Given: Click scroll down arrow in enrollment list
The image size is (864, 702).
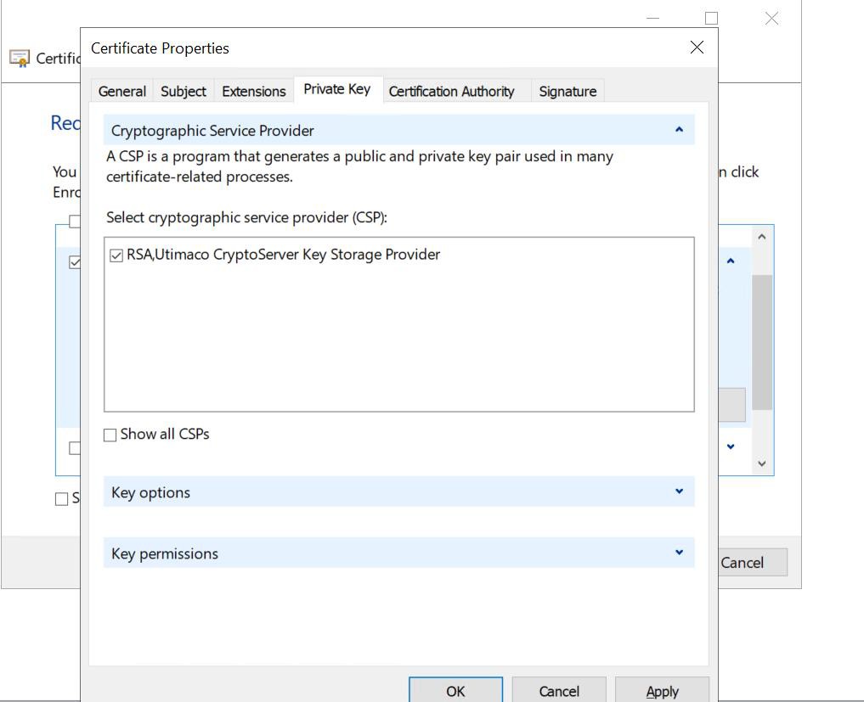Looking at the screenshot, I should pos(761,463).
